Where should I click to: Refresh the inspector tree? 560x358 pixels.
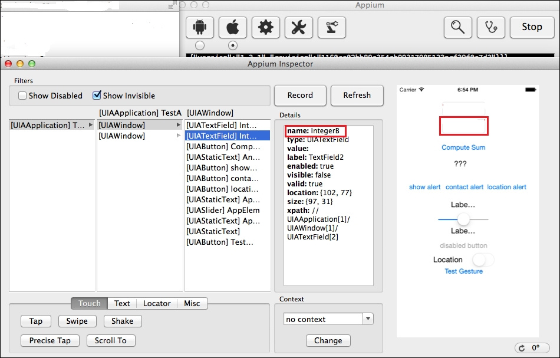coord(357,96)
